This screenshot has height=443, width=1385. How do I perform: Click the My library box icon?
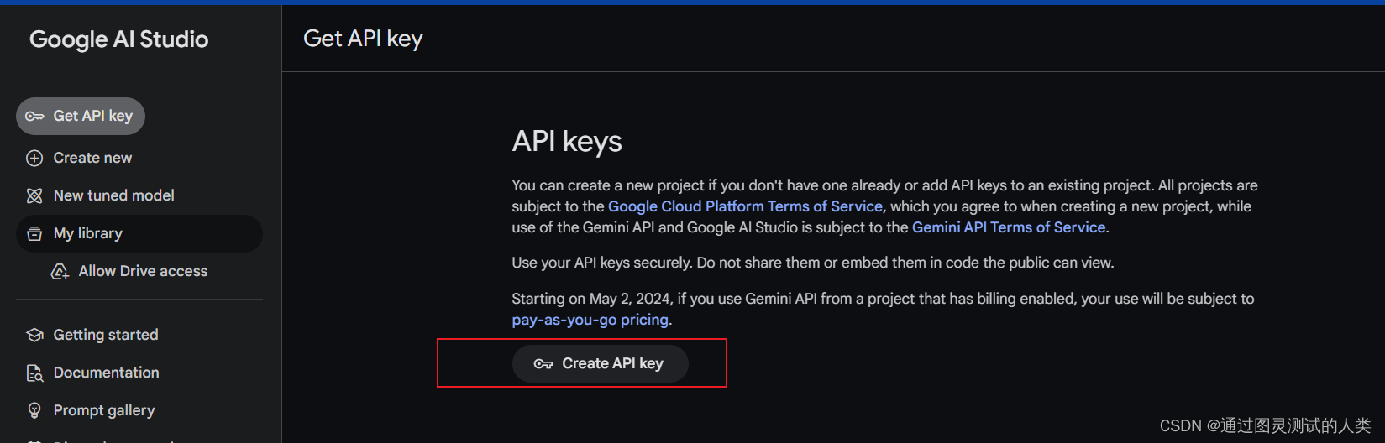pos(34,233)
